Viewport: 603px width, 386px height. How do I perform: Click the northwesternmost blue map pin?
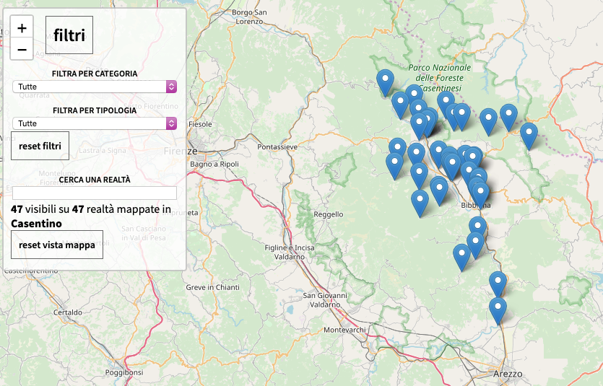(386, 82)
